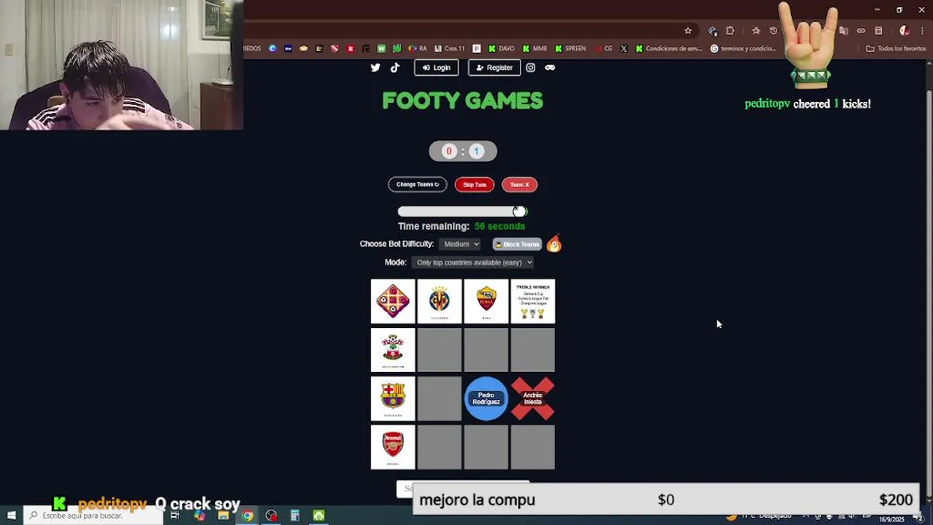
Task: Select the empty Southampton–Villarreal cell
Action: (440, 350)
